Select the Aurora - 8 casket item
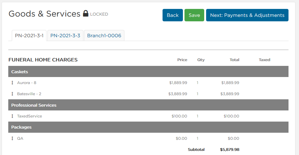The width and height of the screenshot is (299, 155). 27,83
